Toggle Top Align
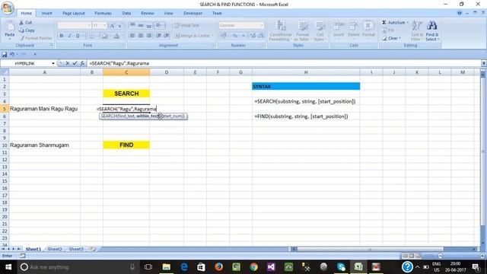This screenshot has height=274, width=487. (x=132, y=25)
